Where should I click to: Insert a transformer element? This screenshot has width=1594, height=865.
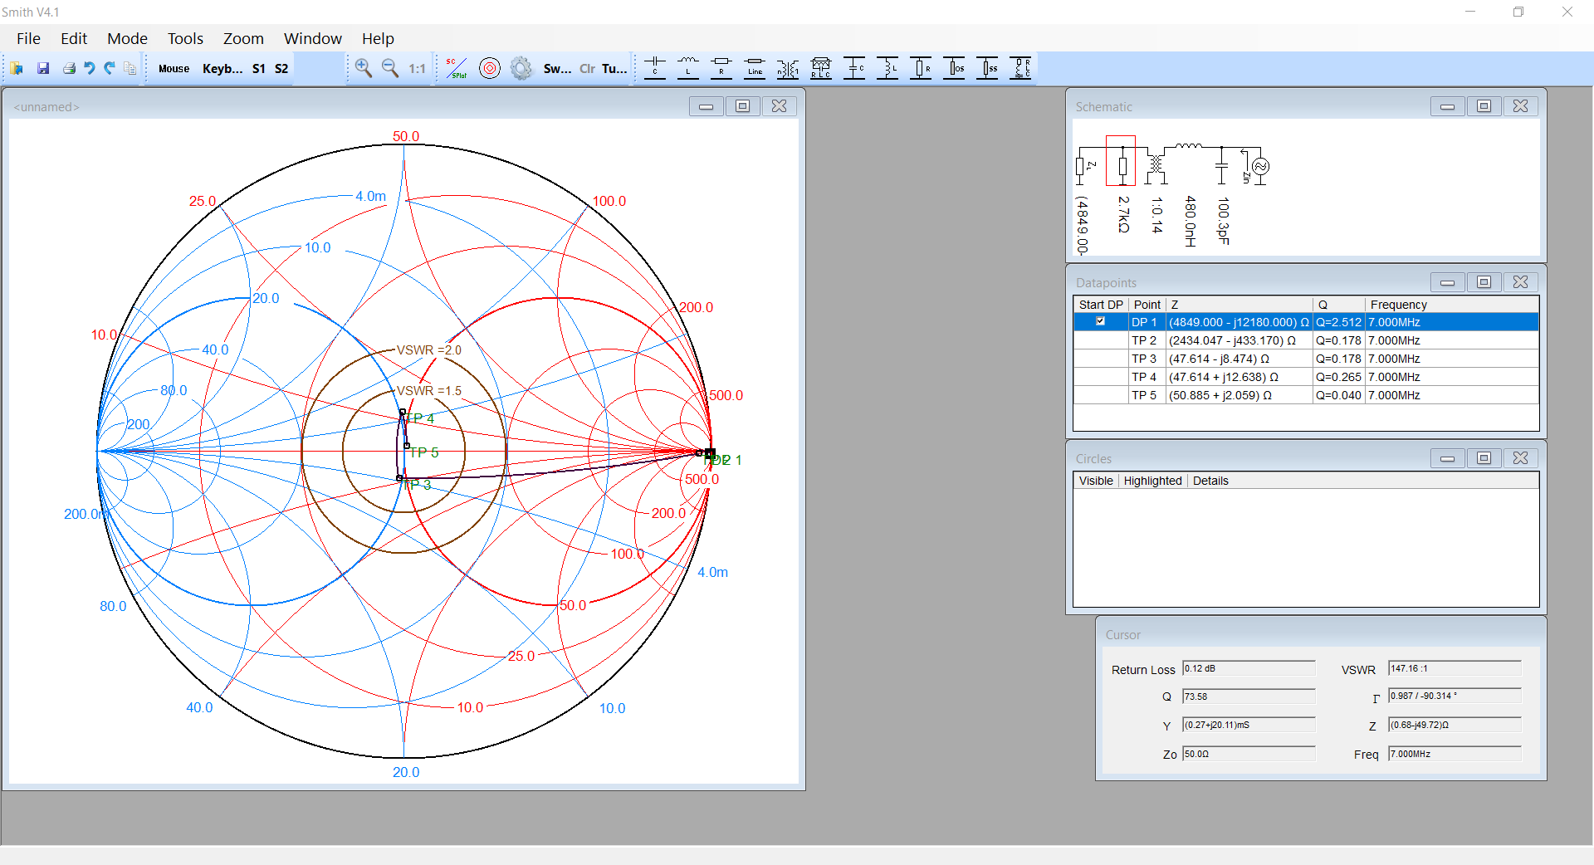(x=788, y=68)
